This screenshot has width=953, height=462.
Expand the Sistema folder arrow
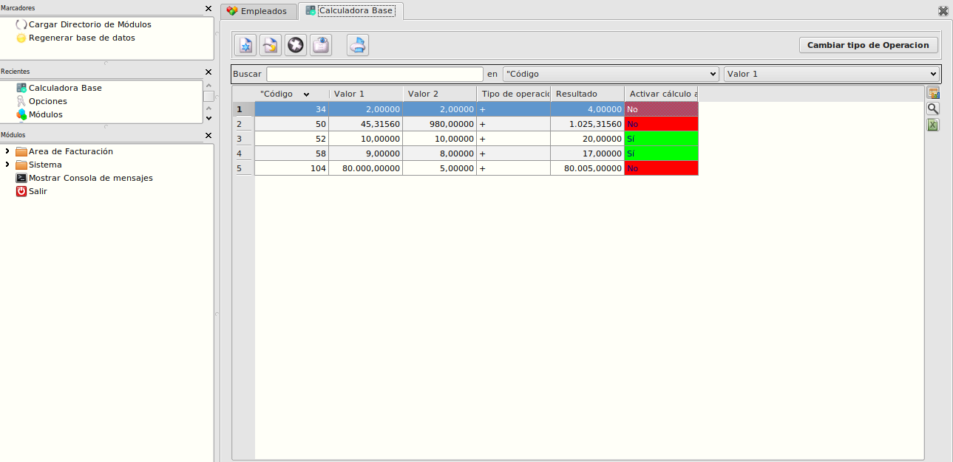7,165
